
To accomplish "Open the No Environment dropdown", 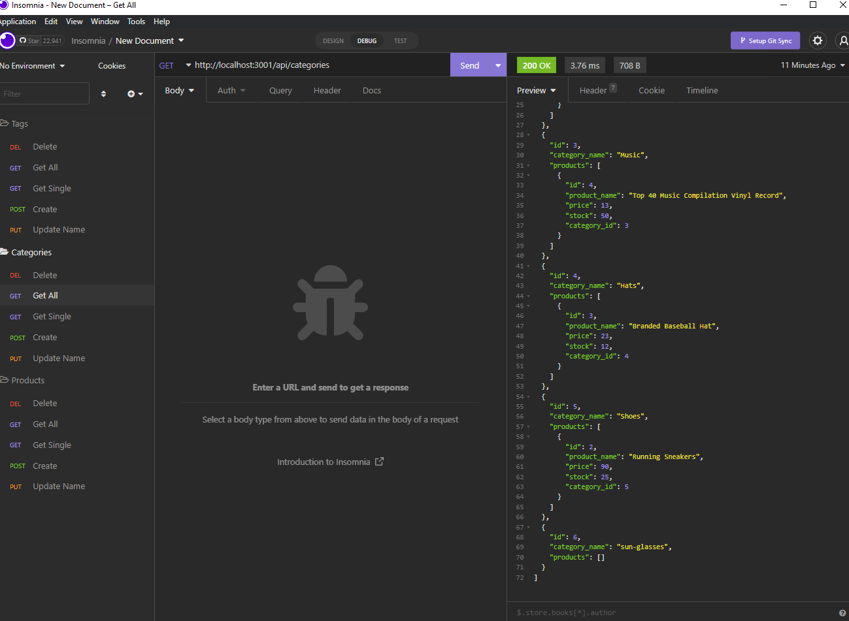I will coord(32,66).
